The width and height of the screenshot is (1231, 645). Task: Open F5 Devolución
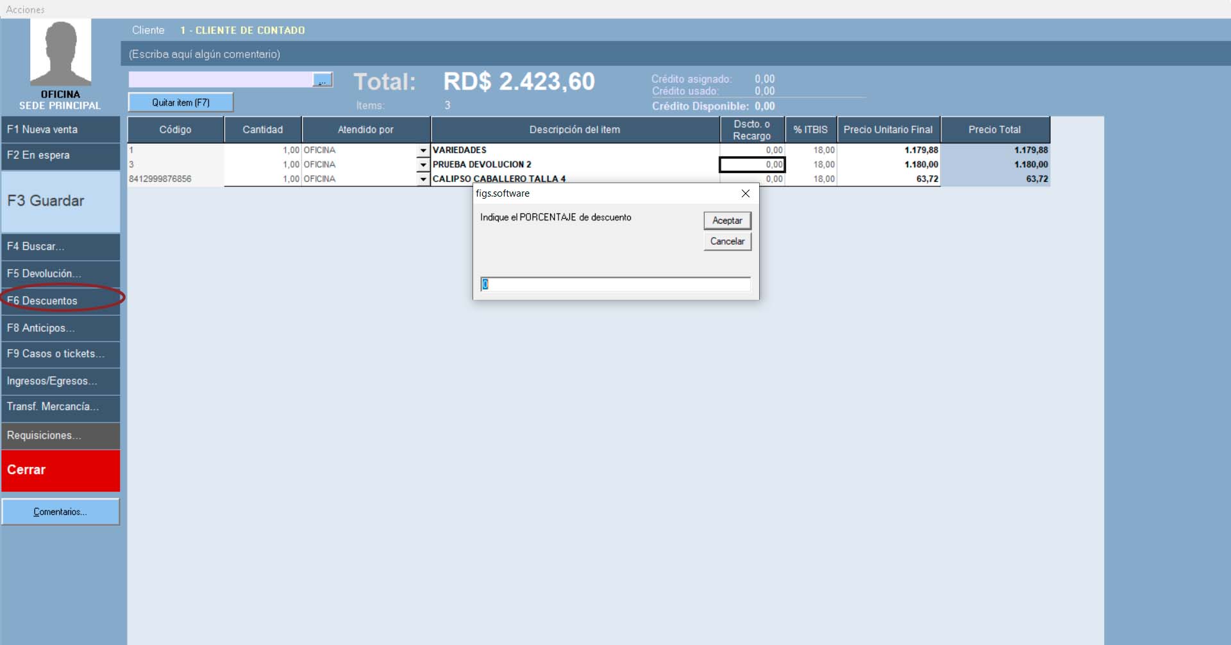click(60, 274)
